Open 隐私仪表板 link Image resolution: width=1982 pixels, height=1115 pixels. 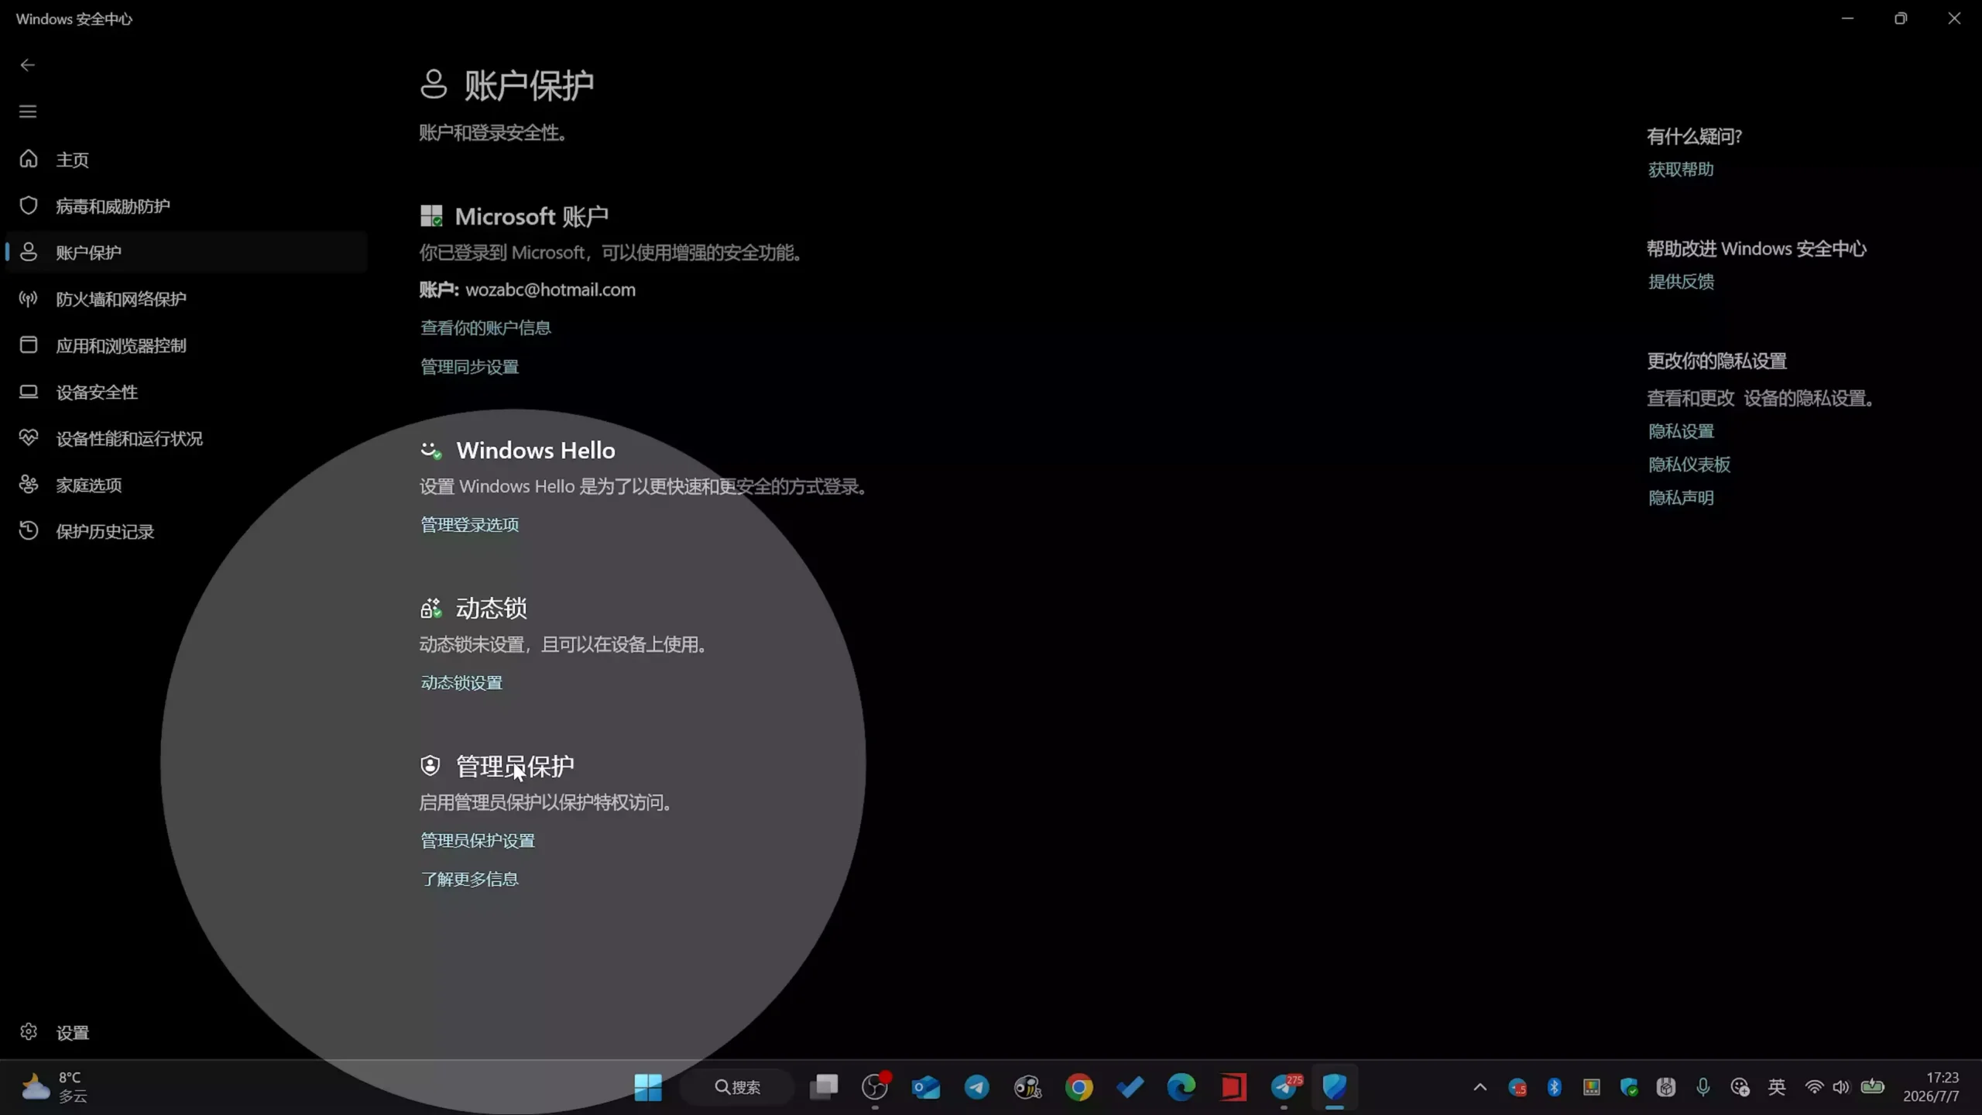pyautogui.click(x=1689, y=465)
